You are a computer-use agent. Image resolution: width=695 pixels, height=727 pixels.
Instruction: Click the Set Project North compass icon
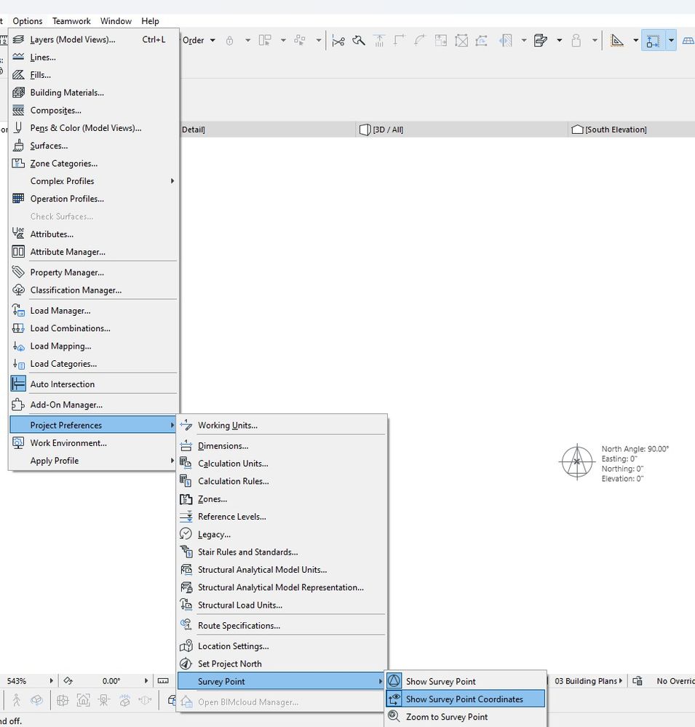[186, 664]
